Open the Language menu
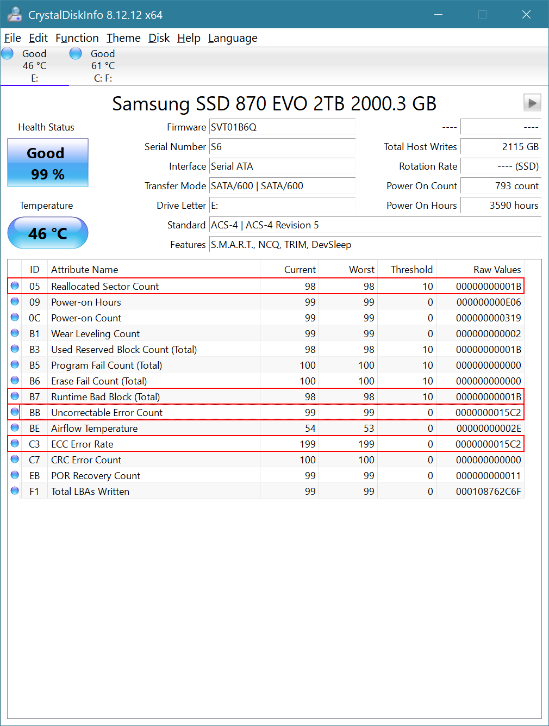Screen dimensions: 549x726 click(233, 38)
